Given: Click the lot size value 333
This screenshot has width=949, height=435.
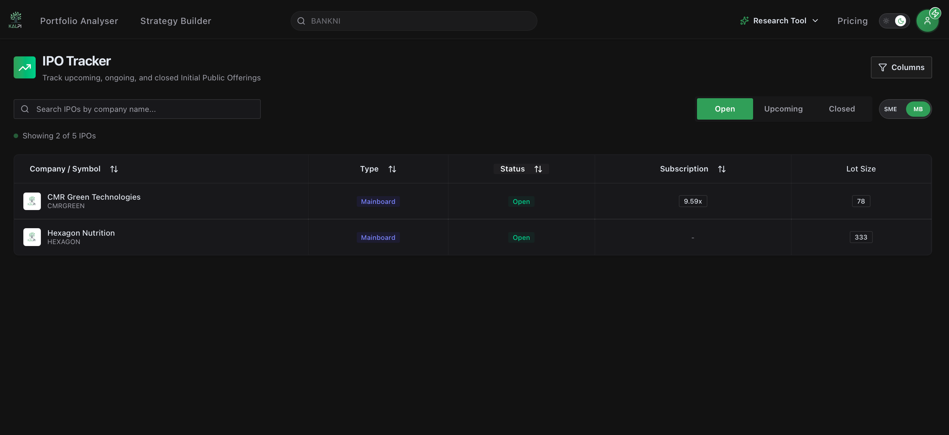Looking at the screenshot, I should pyautogui.click(x=860, y=237).
